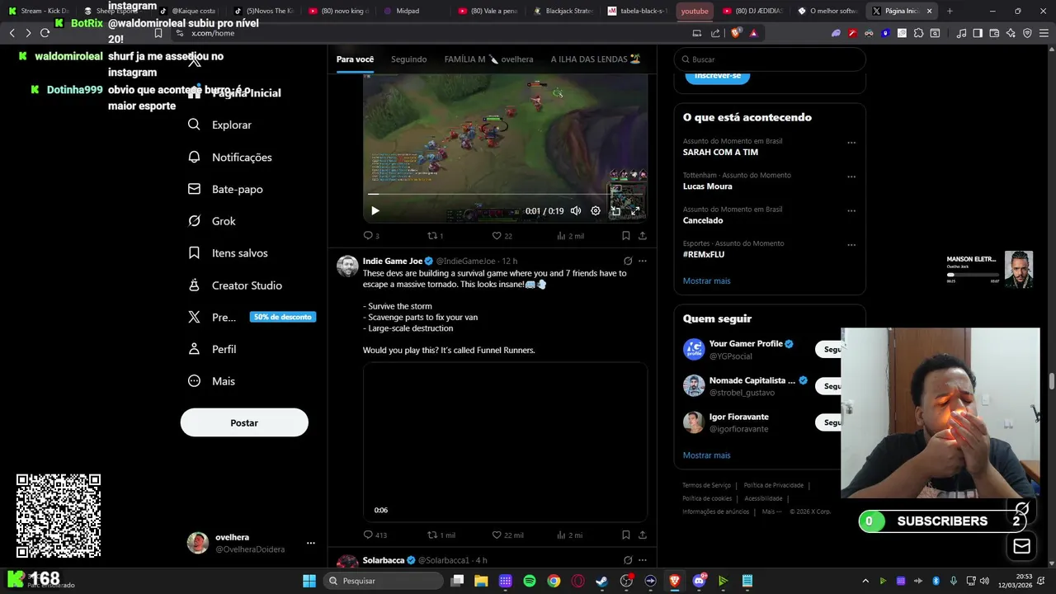Pop out the video into picture-in-picture
Viewport: 1056px width, 594px height.
coord(615,210)
